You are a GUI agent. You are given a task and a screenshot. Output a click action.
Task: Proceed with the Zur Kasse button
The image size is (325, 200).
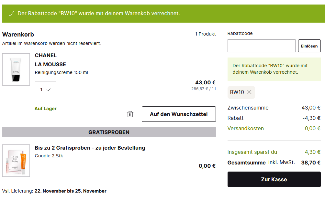point(274,179)
